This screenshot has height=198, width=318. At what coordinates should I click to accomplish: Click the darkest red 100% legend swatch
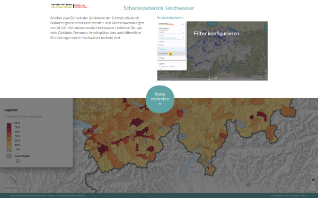pyautogui.click(x=9, y=125)
